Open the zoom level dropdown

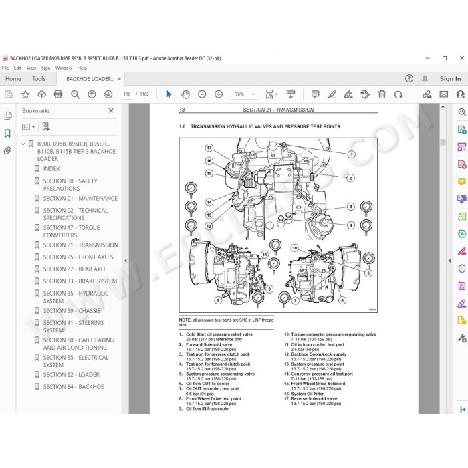(x=253, y=94)
